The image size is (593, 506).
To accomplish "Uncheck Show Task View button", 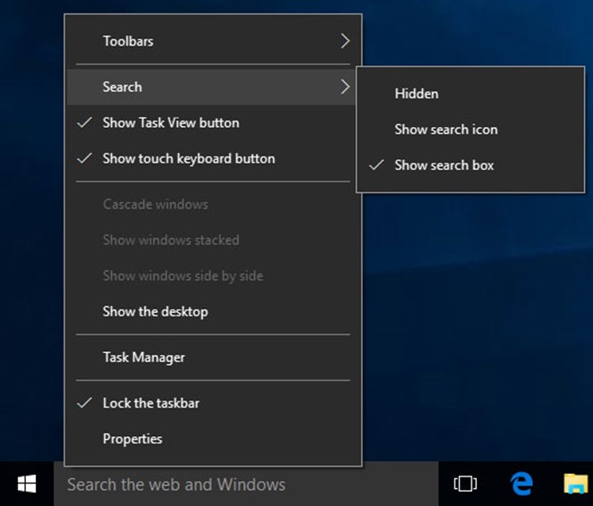I will (170, 122).
